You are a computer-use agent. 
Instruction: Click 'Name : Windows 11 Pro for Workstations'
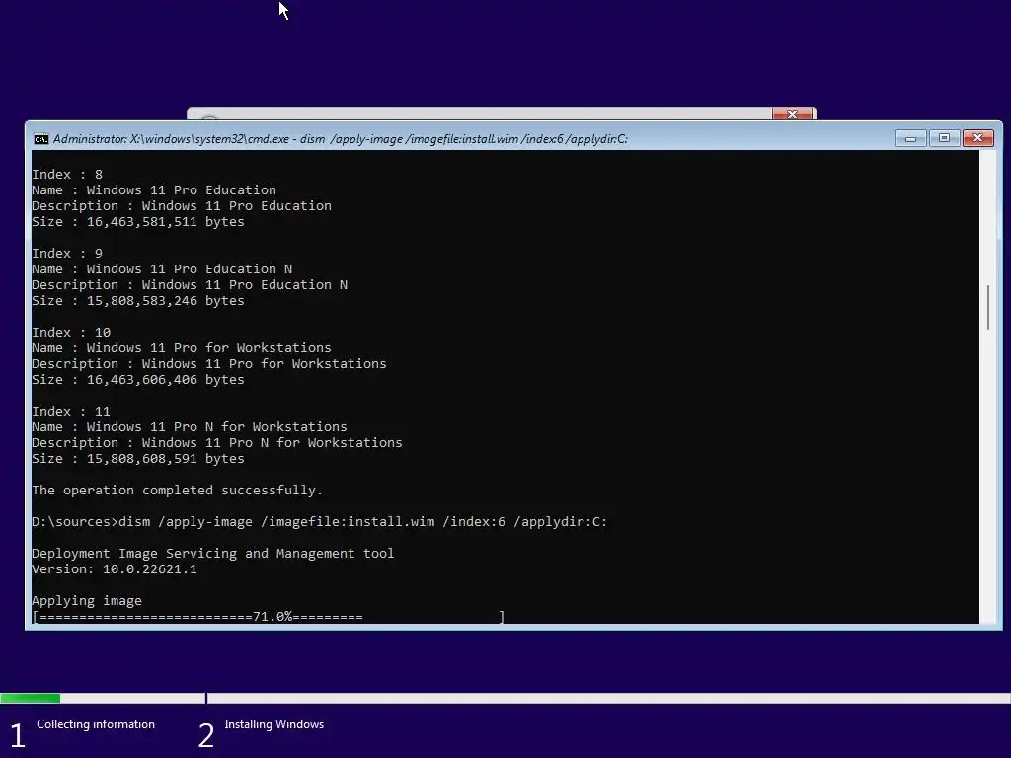coord(182,348)
